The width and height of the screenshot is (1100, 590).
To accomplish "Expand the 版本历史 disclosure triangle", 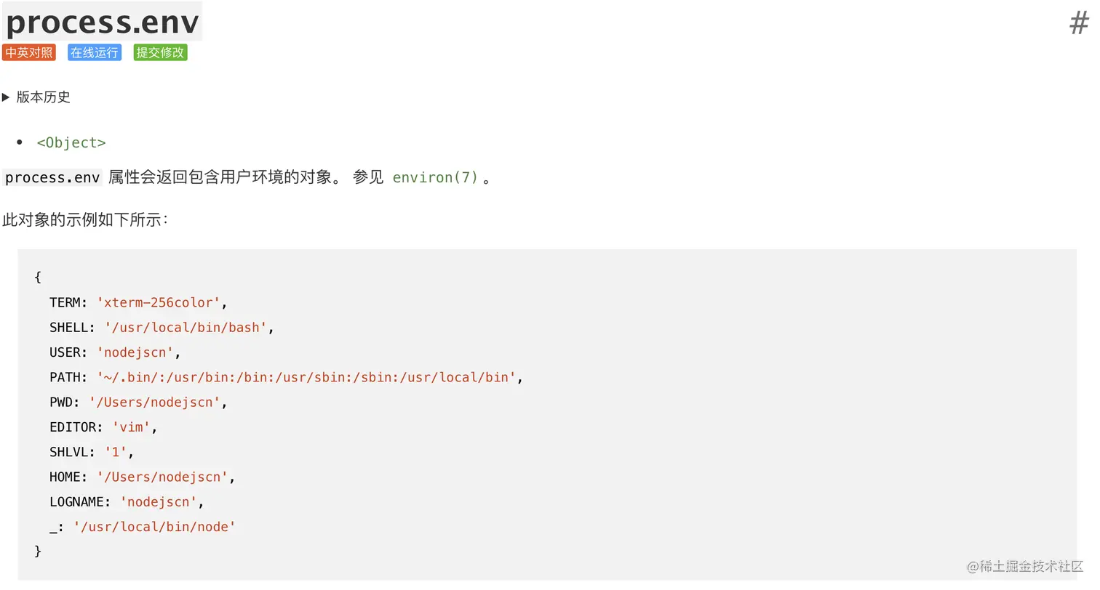I will point(6,97).
